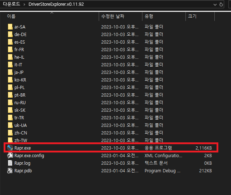This screenshot has height=195, width=231.
Task: Click the 파일 폴더 type of ko-KR
Action: (x=154, y=80)
